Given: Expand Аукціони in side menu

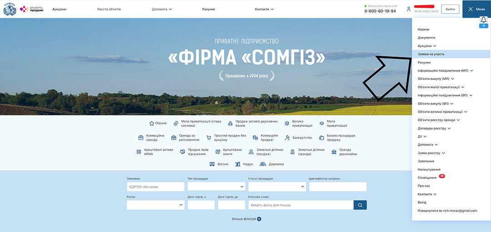Looking at the screenshot, I should pyautogui.click(x=427, y=46).
